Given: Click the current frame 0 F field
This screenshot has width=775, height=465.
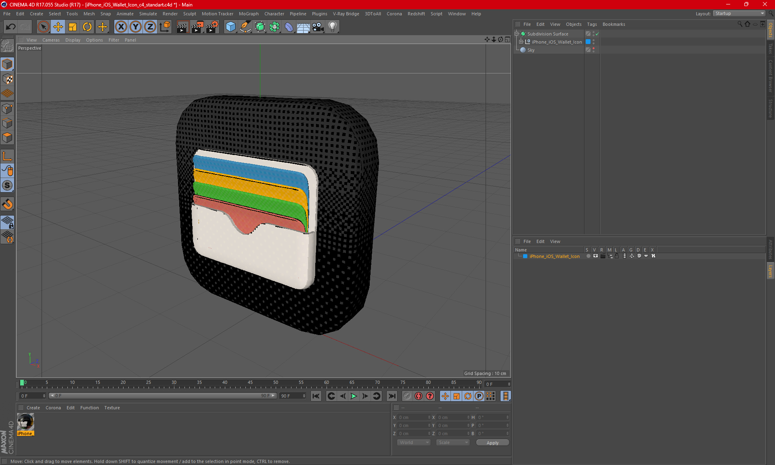Looking at the screenshot, I should pos(498,384).
